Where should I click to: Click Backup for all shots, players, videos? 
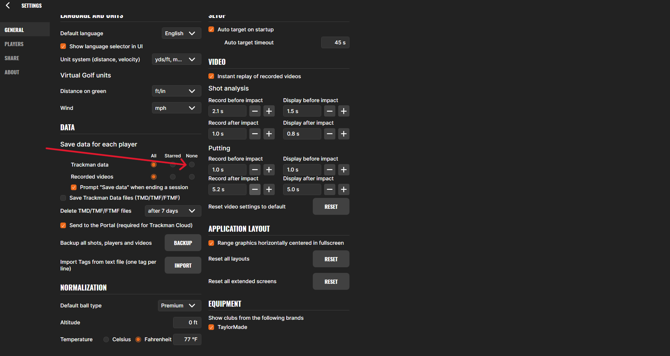click(183, 243)
